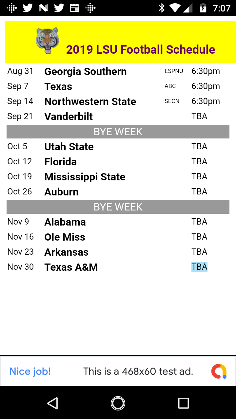Tap the ESPNU network label

click(x=174, y=71)
